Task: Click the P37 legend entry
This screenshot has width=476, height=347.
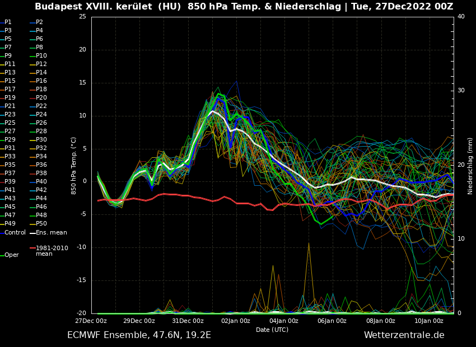Action: click(10, 173)
